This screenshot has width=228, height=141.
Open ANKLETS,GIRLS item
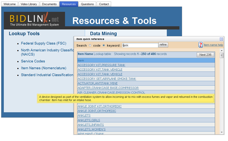89,120
